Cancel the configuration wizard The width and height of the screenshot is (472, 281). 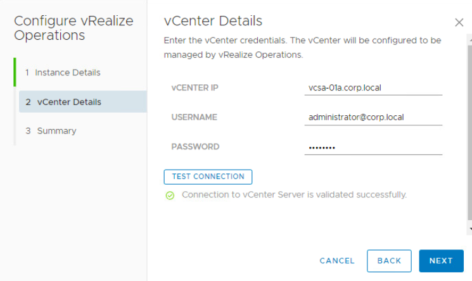[x=337, y=261]
